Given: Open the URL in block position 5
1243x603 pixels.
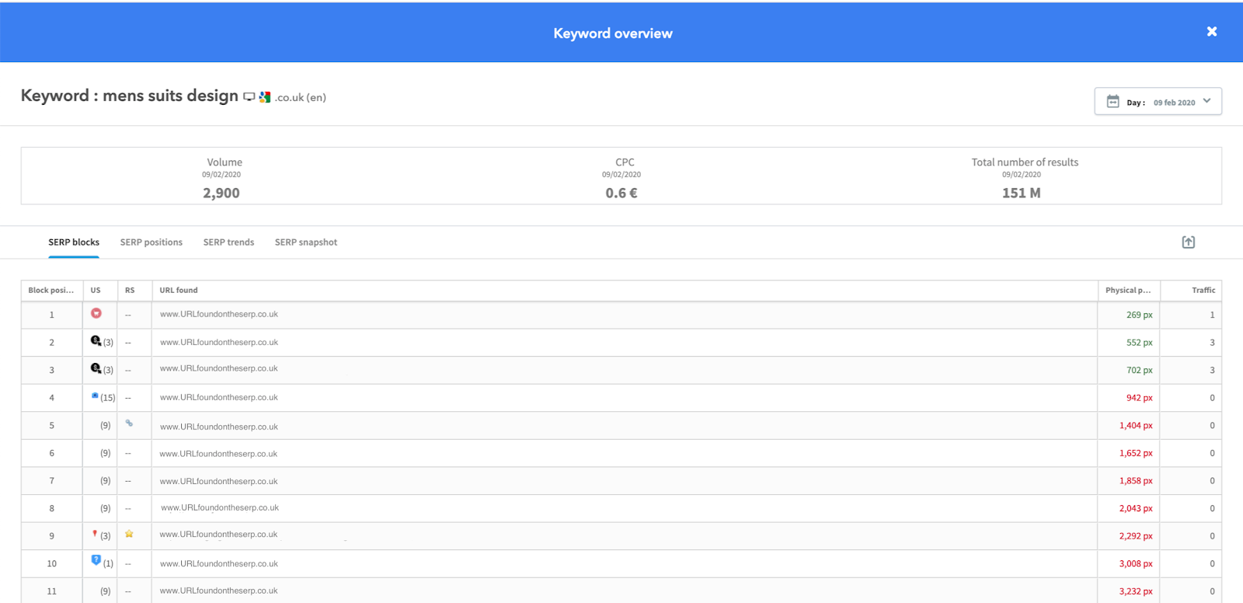Looking at the screenshot, I should [219, 427].
